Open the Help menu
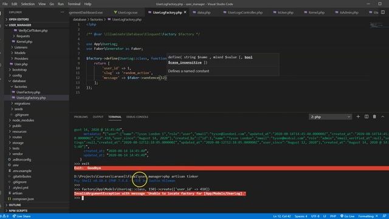Viewport: 389px width, 219px height. (88, 4)
